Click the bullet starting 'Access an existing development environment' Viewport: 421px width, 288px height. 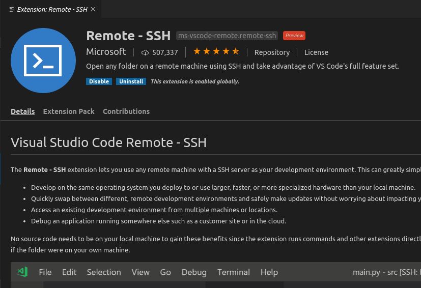pyautogui.click(x=154, y=210)
